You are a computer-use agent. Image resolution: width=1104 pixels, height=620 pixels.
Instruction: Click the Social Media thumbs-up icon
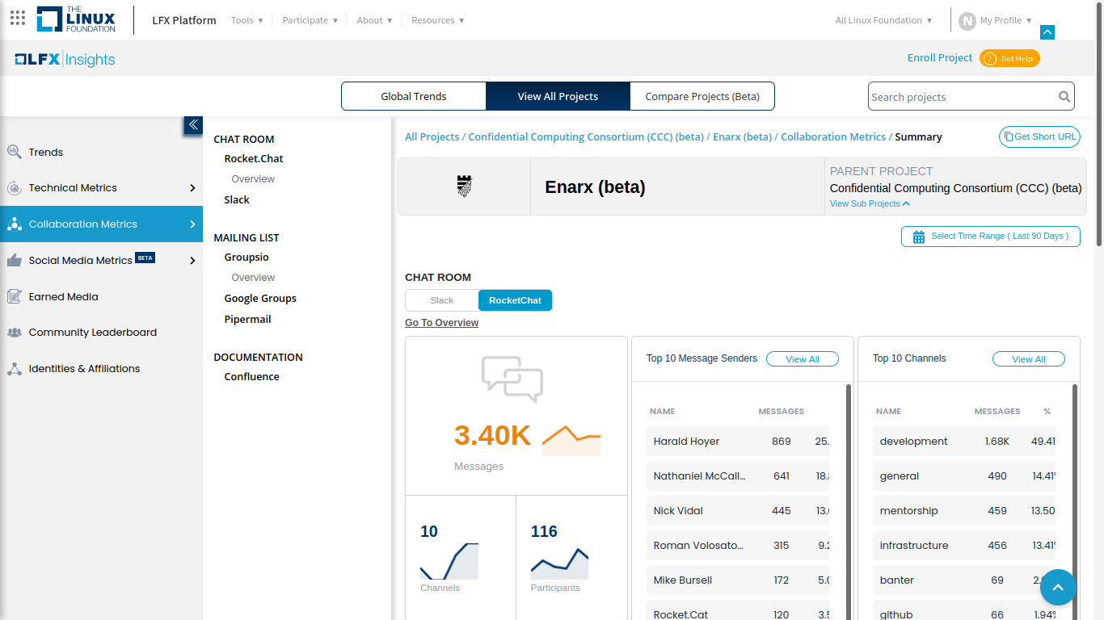[15, 260]
